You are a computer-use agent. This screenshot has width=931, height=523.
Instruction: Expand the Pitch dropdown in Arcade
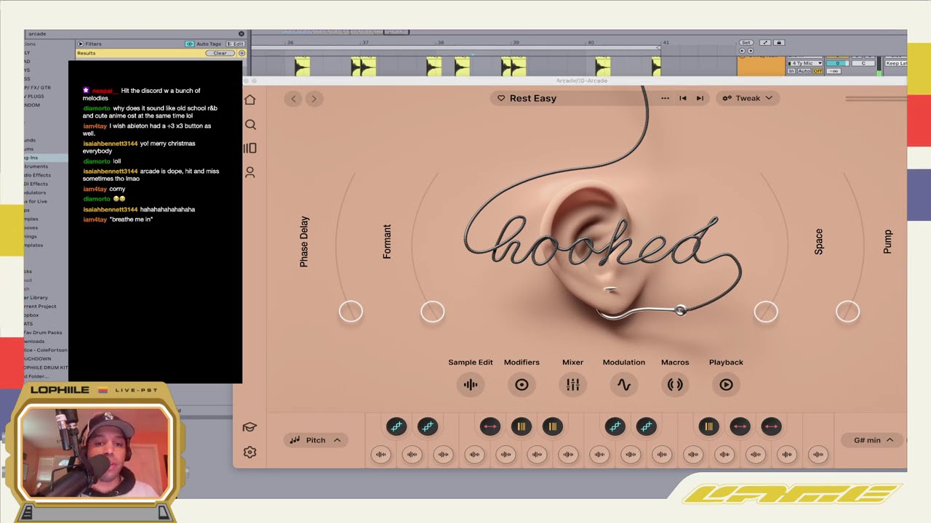pyautogui.click(x=316, y=440)
